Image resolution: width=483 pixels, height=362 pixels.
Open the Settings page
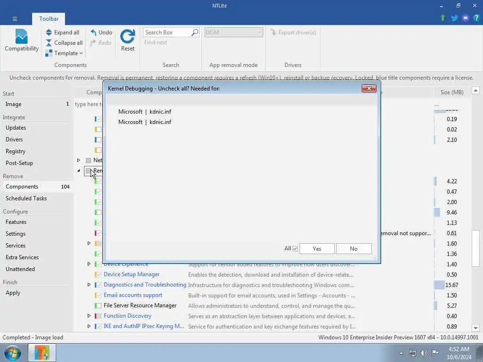pyautogui.click(x=37, y=234)
